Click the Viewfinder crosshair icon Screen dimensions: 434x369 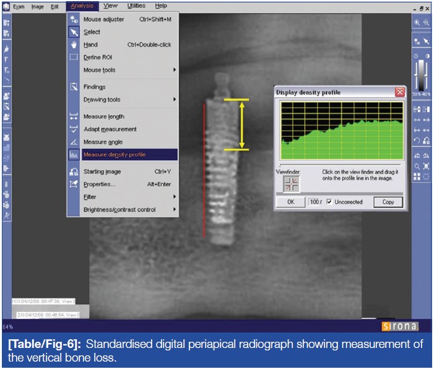[x=291, y=184]
